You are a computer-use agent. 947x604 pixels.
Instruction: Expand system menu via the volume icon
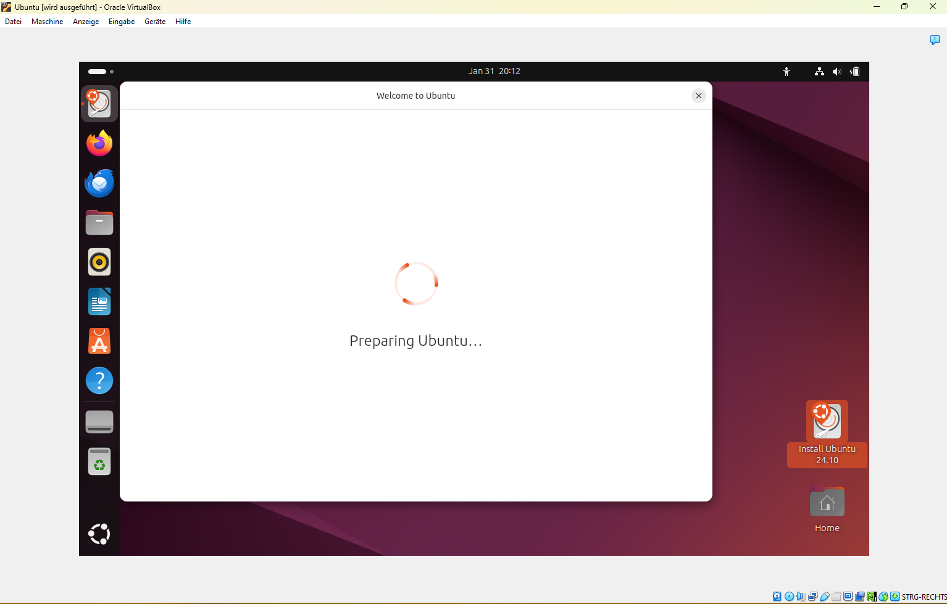(836, 72)
